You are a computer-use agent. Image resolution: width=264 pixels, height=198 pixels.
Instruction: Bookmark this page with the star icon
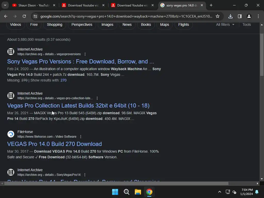pyautogui.click(x=218, y=16)
